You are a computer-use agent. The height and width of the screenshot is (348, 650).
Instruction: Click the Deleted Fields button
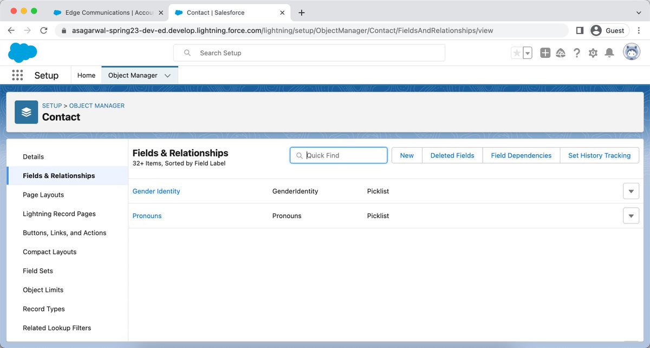coord(452,155)
